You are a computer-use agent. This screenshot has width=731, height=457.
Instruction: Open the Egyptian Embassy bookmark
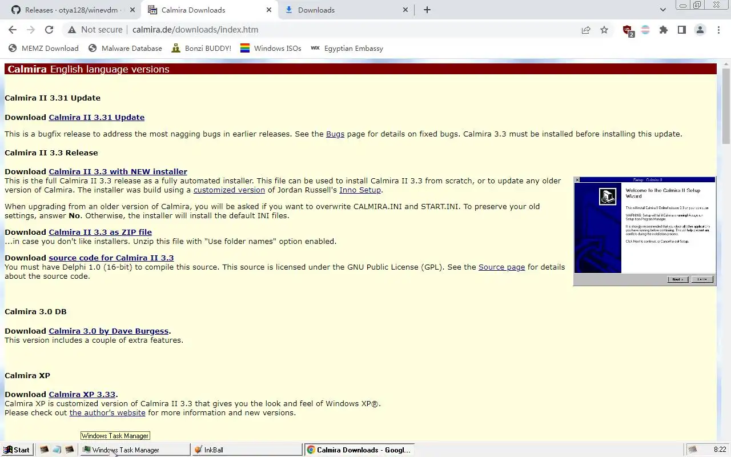click(347, 49)
